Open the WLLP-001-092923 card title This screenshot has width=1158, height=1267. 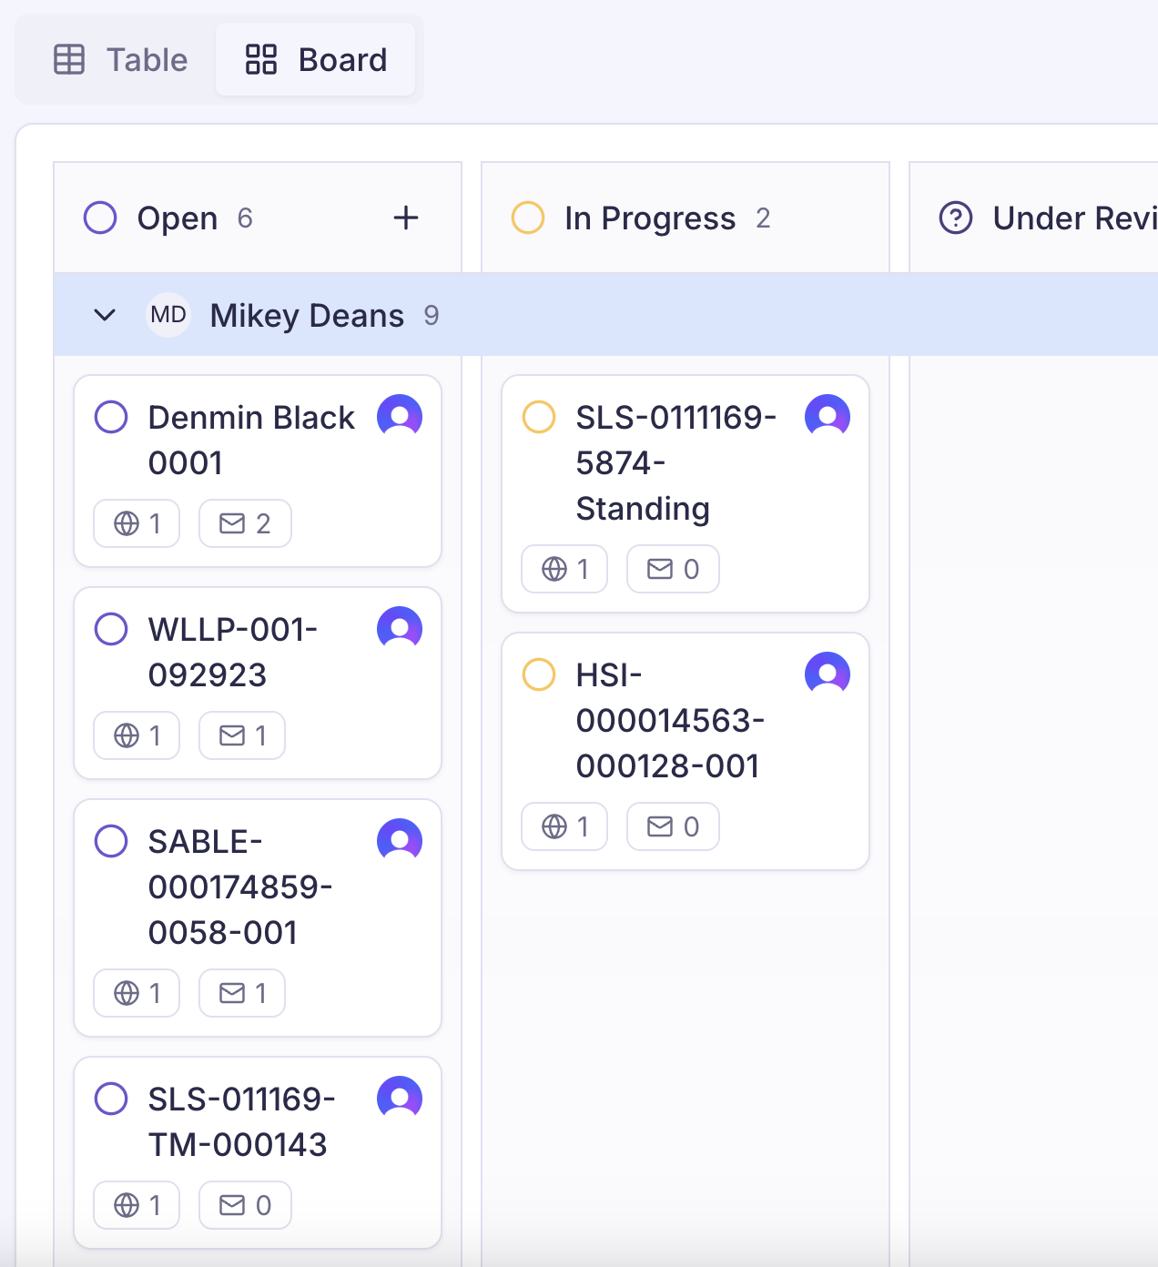(x=233, y=652)
